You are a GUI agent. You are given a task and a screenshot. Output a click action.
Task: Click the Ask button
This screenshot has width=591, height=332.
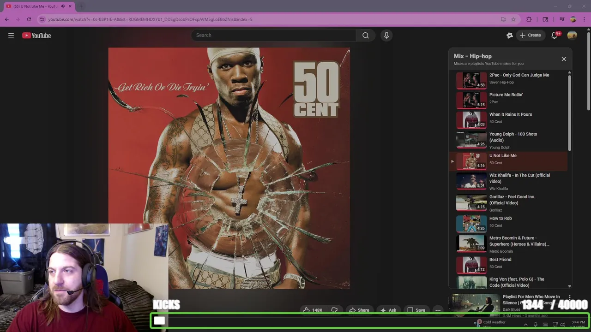coord(388,310)
